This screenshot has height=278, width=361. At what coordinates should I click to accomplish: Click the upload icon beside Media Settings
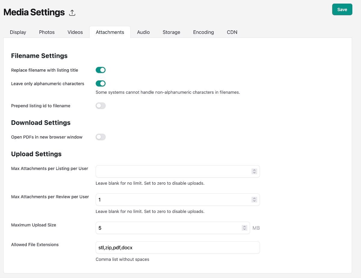click(x=72, y=13)
